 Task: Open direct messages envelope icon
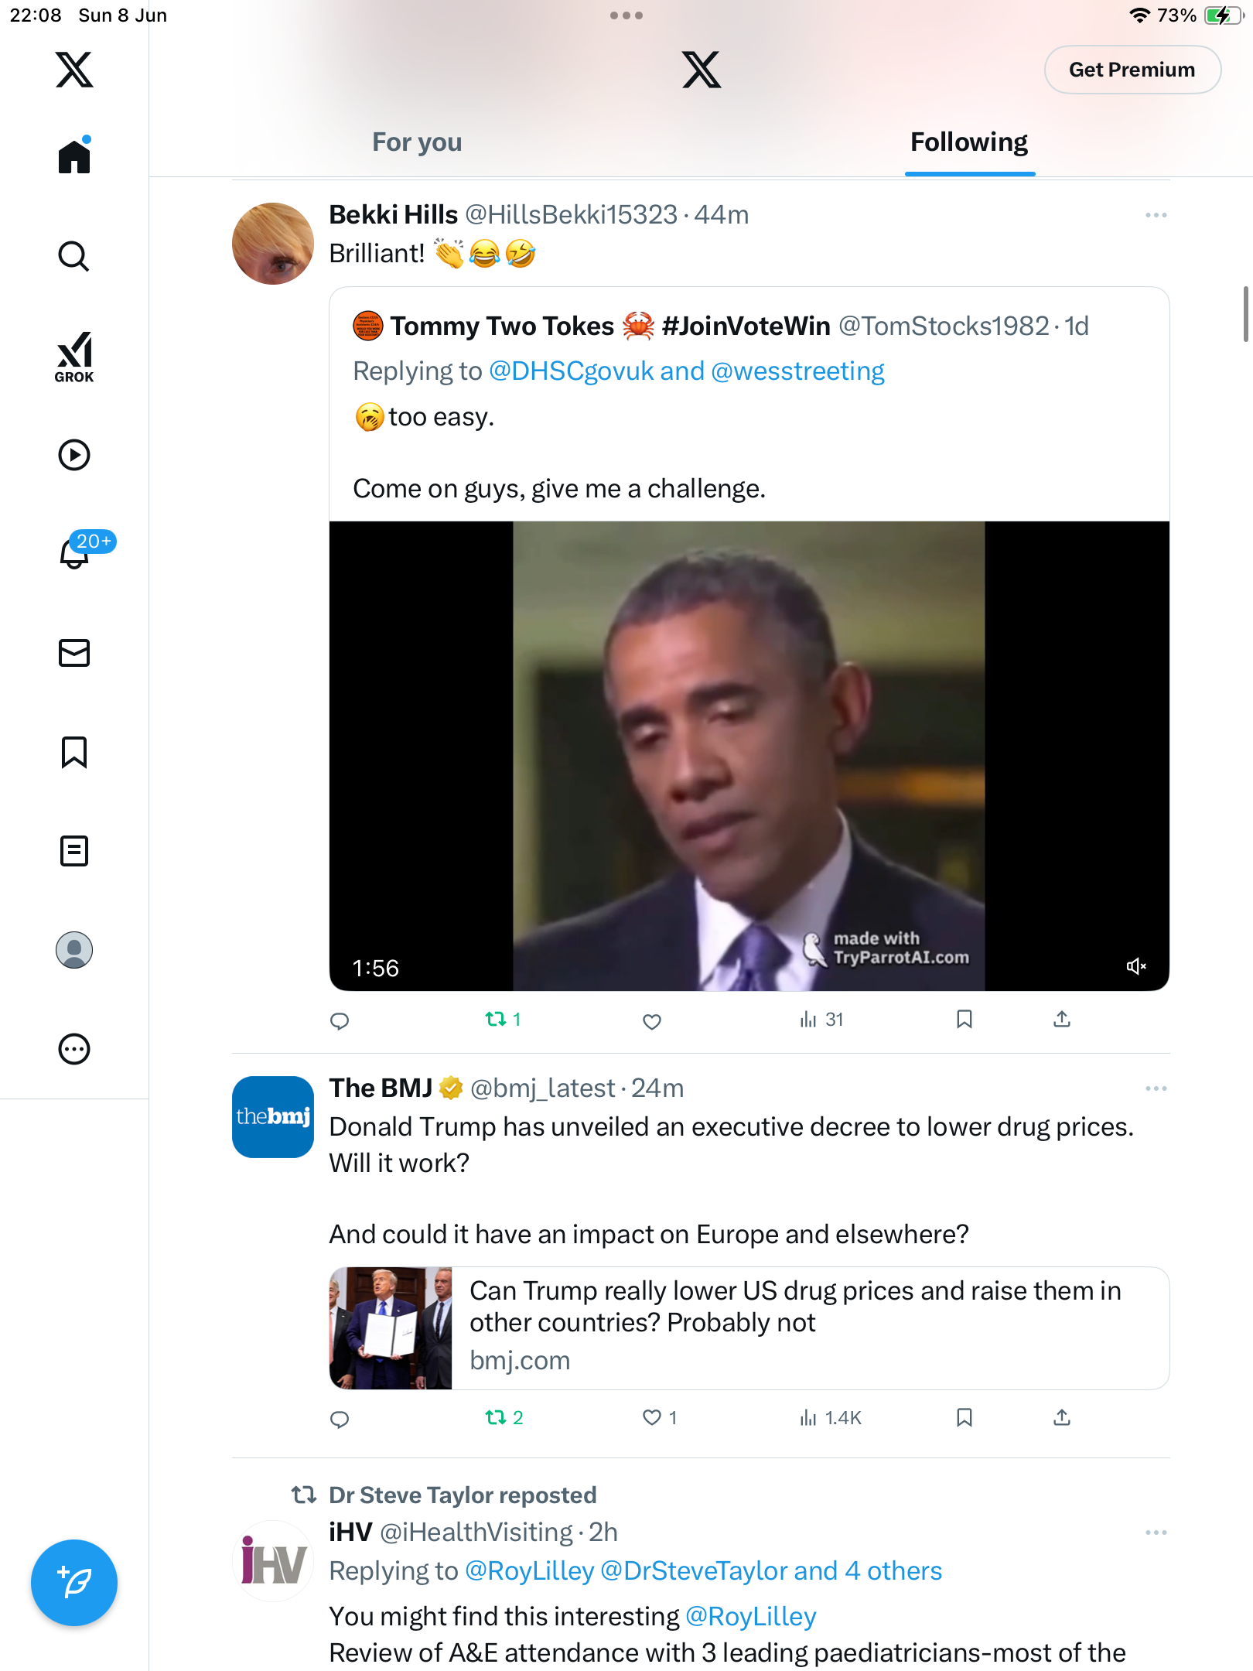point(74,653)
